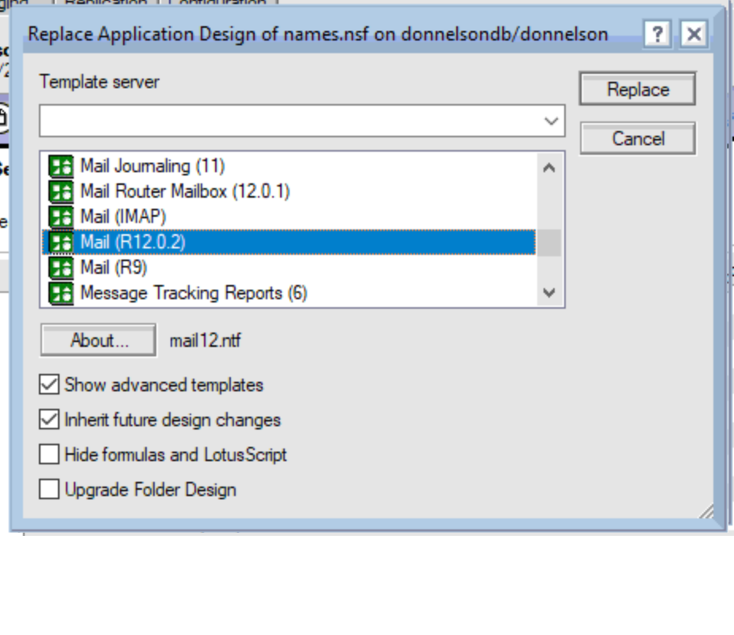Click the dialog resize grip corner

pos(706,511)
